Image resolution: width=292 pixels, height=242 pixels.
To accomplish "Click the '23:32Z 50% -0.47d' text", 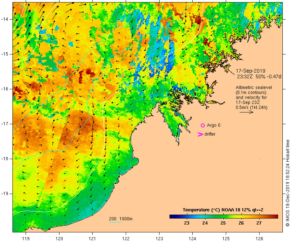I will pos(259,77).
